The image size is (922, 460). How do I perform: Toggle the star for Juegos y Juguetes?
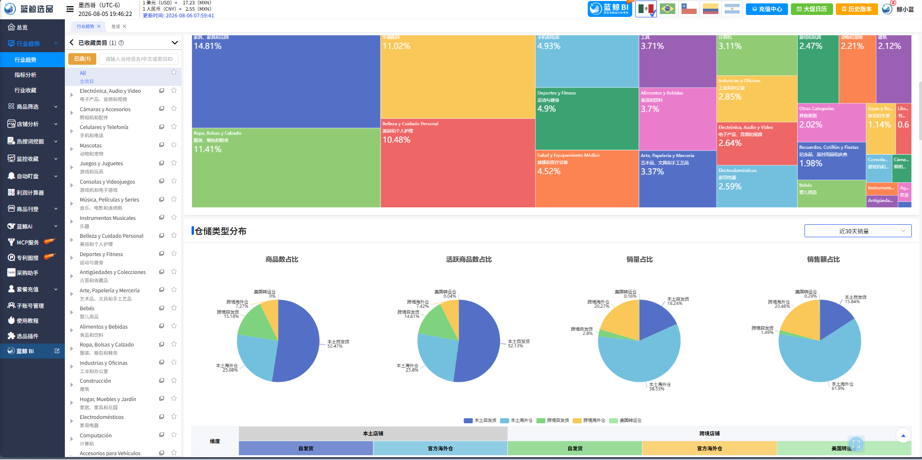[x=174, y=163]
